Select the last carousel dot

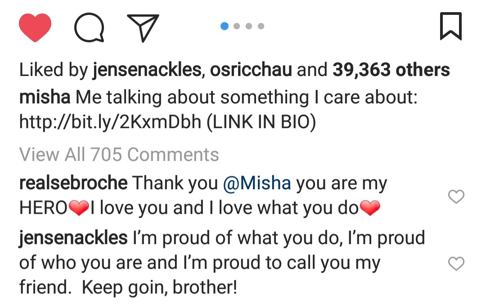261,26
